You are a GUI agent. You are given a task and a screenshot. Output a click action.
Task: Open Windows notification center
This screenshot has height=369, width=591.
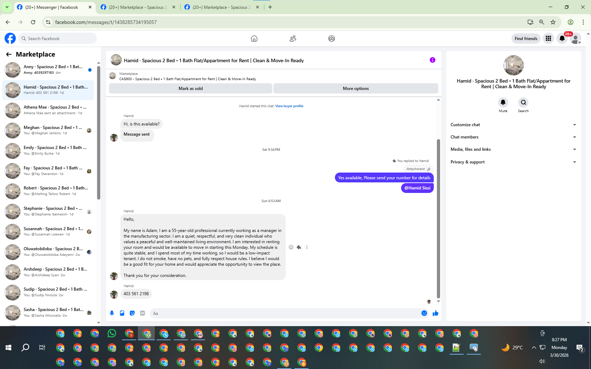[x=580, y=348]
